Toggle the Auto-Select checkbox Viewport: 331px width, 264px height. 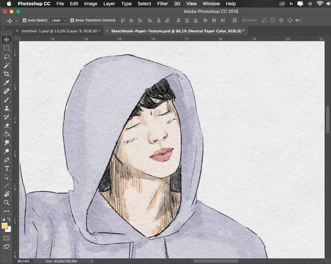(x=24, y=20)
